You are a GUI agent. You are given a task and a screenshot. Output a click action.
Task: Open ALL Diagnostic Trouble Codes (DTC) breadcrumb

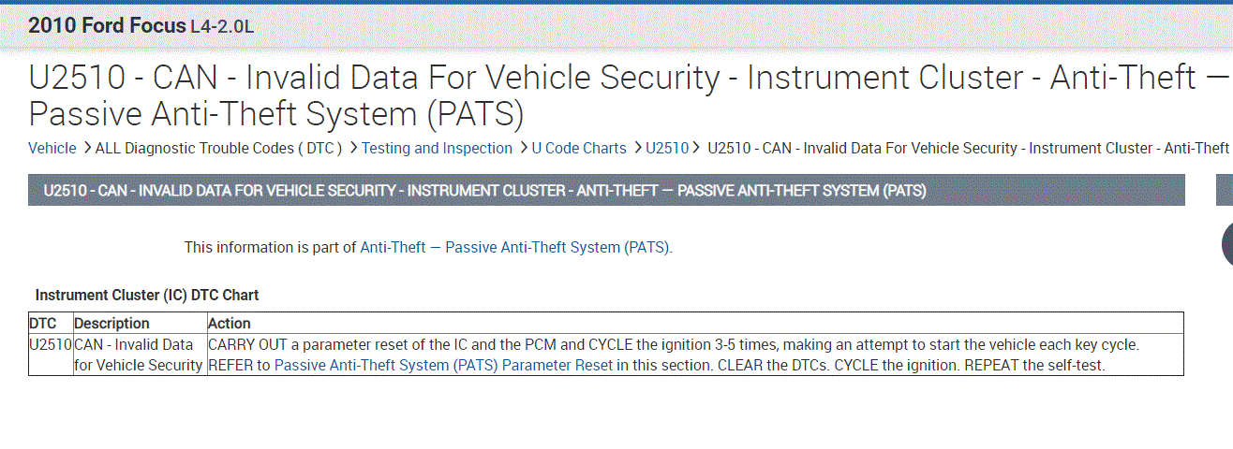[x=218, y=148]
